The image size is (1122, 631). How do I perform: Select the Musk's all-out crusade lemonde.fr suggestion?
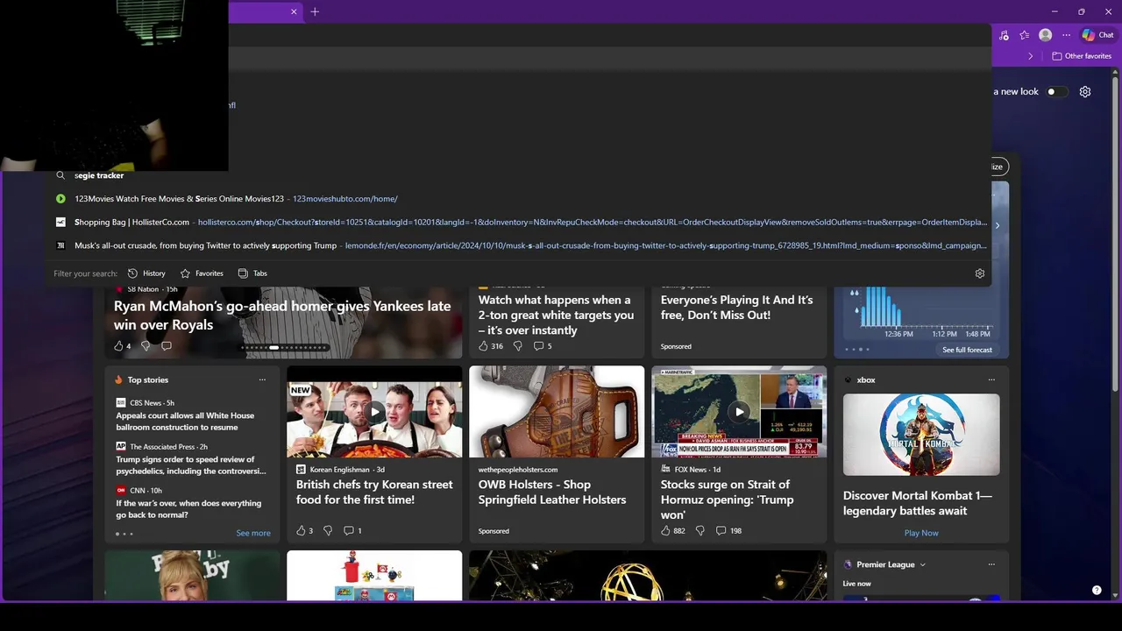pos(518,245)
